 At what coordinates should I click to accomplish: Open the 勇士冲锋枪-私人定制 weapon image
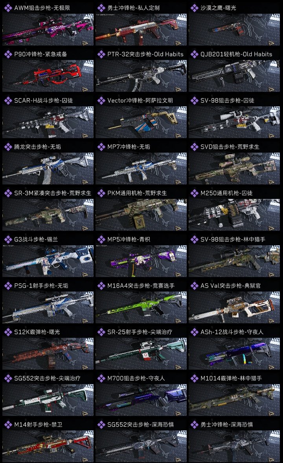point(141,29)
